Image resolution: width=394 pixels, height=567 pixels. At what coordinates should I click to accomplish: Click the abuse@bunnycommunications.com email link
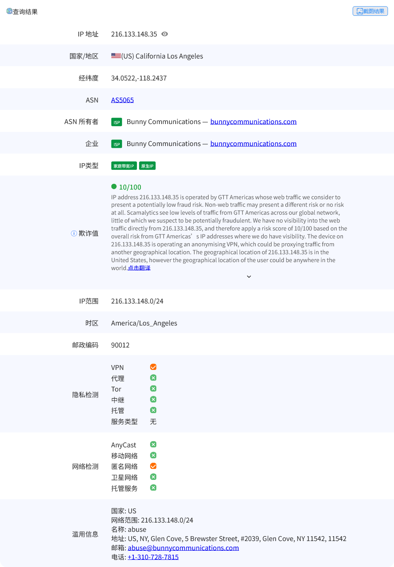[183, 548]
